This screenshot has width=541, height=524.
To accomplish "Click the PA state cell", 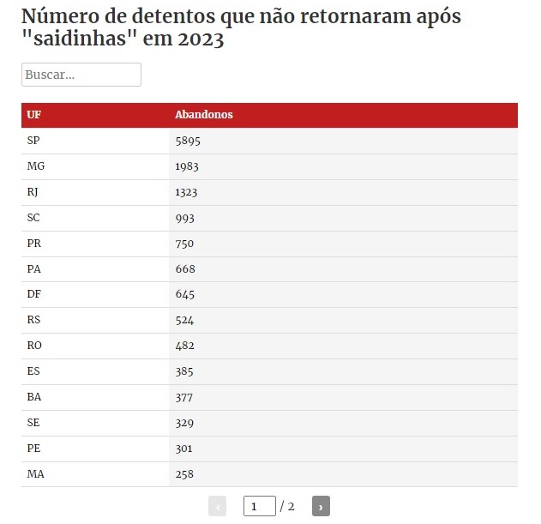I will [33, 269].
